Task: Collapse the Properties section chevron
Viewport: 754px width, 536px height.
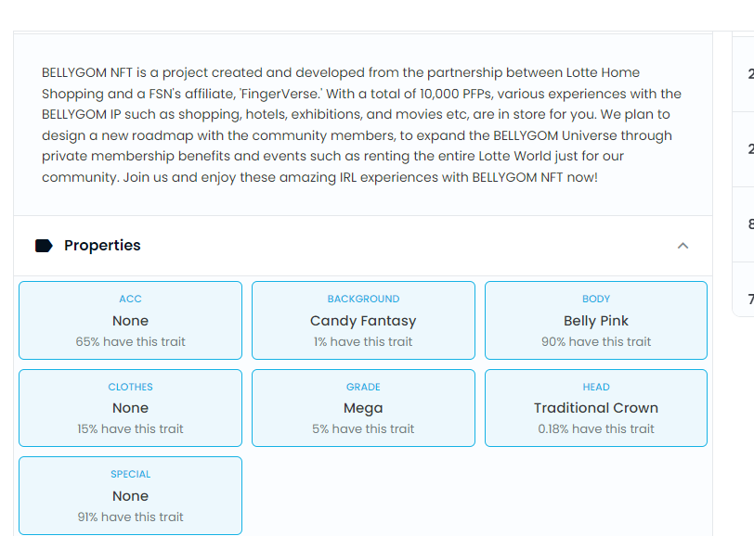Action: click(x=682, y=246)
